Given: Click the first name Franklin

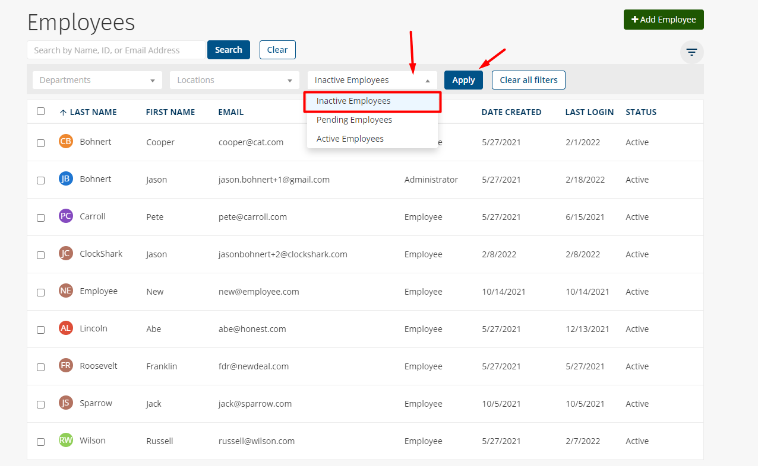Looking at the screenshot, I should coord(162,366).
